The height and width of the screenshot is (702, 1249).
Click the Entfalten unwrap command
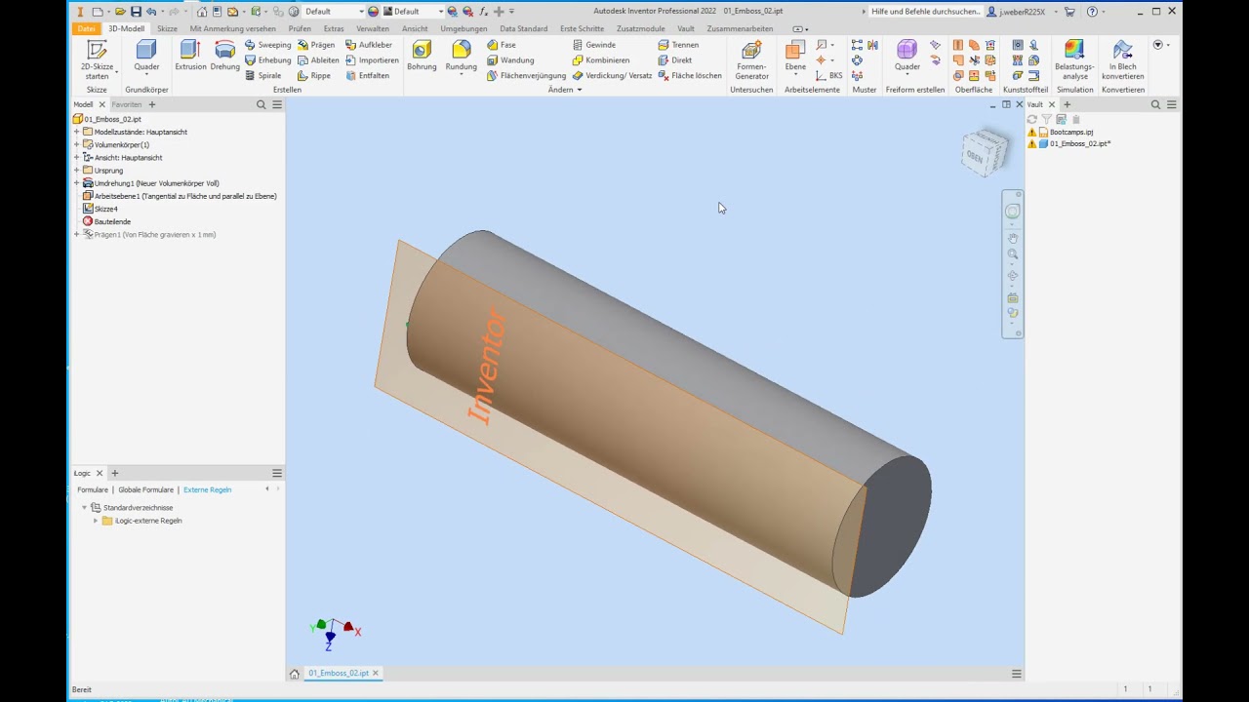pyautogui.click(x=367, y=75)
